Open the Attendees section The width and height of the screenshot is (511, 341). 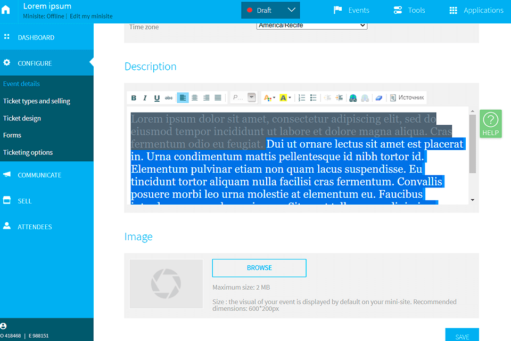(47, 226)
